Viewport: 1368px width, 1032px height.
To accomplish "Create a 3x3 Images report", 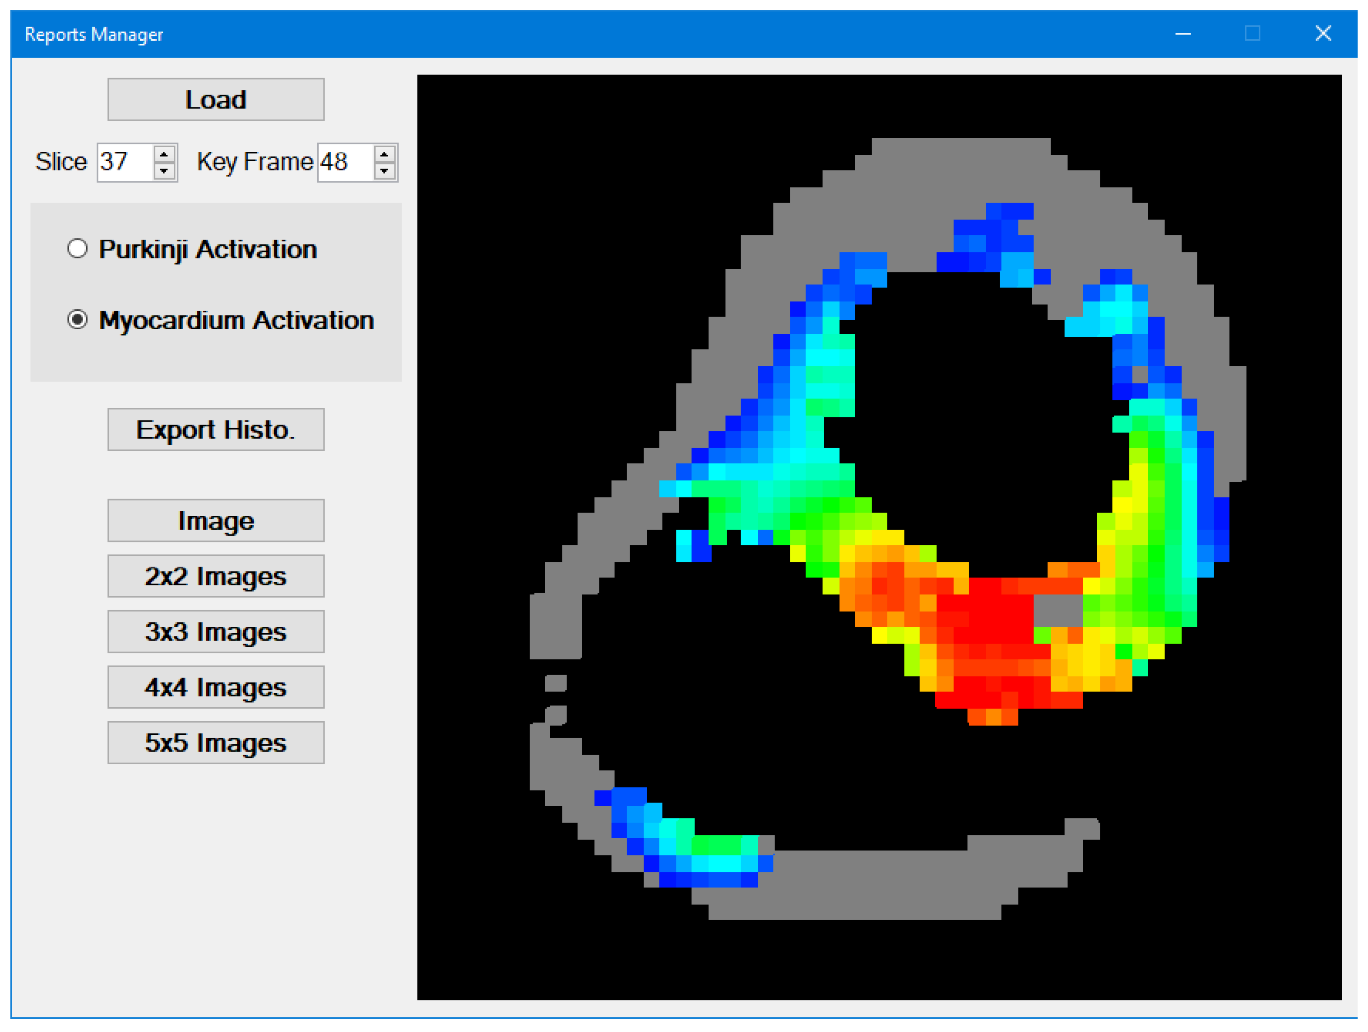I will pyautogui.click(x=215, y=632).
